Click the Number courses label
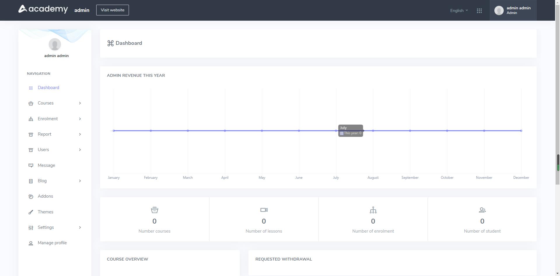 [x=155, y=231]
